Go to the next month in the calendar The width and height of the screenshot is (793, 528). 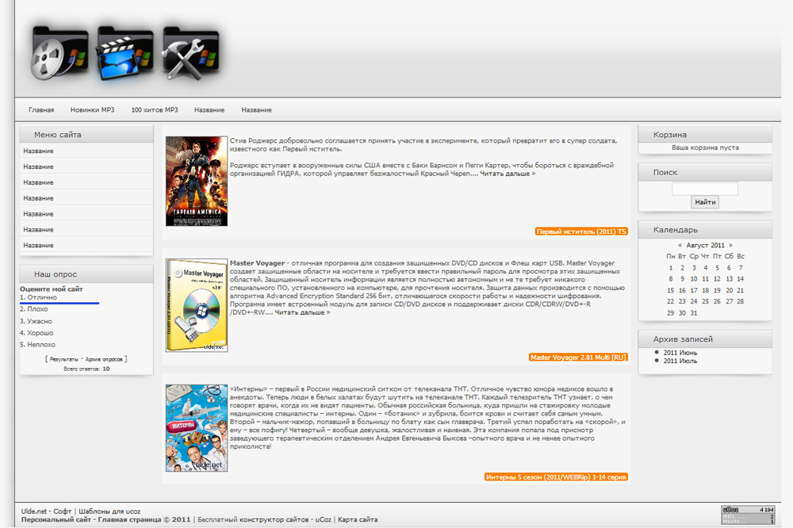(x=730, y=245)
